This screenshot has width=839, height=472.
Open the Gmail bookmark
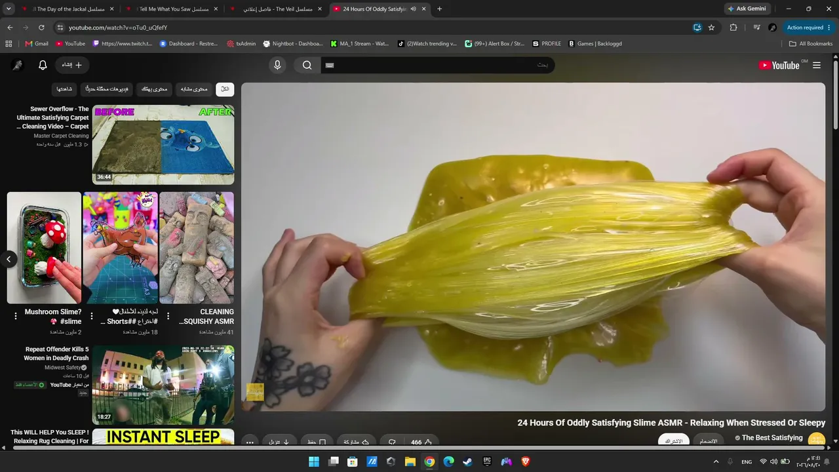37,44
